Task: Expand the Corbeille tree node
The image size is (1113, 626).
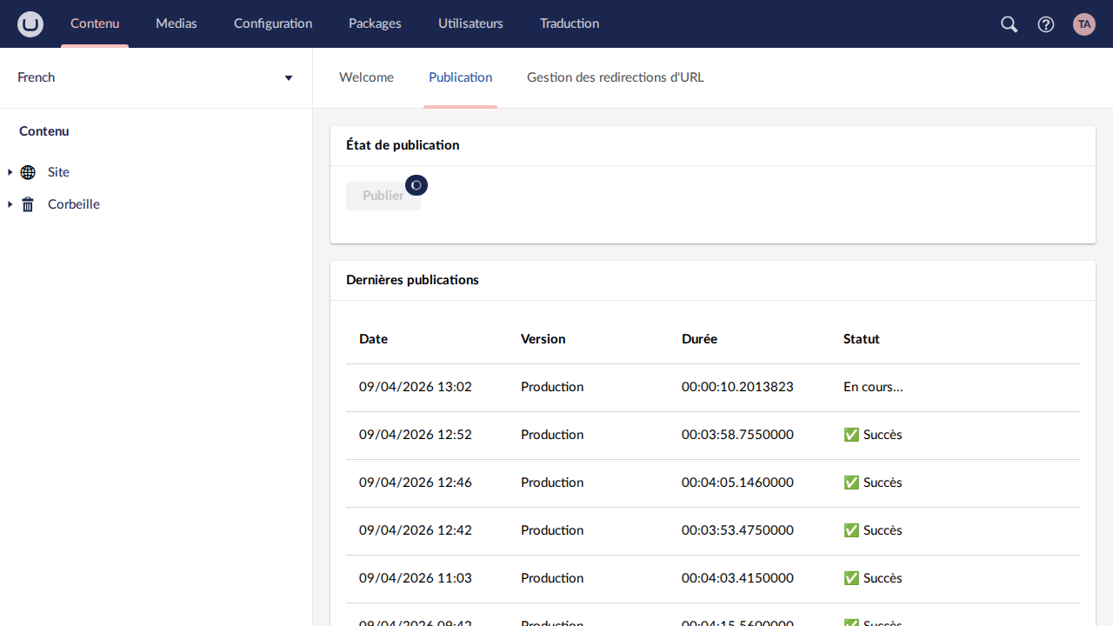Action: 10,204
